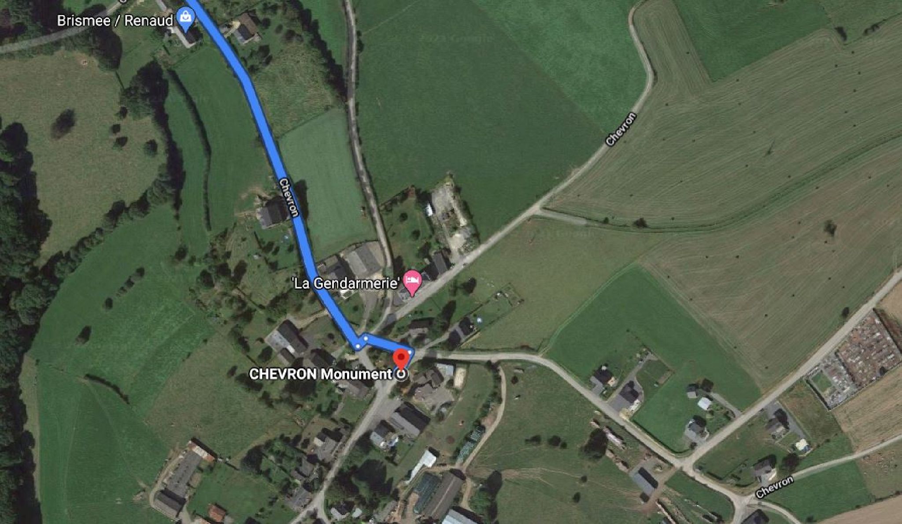Click the red CHEVRON Monument destination pin
This screenshot has width=902, height=524.
[x=401, y=357]
